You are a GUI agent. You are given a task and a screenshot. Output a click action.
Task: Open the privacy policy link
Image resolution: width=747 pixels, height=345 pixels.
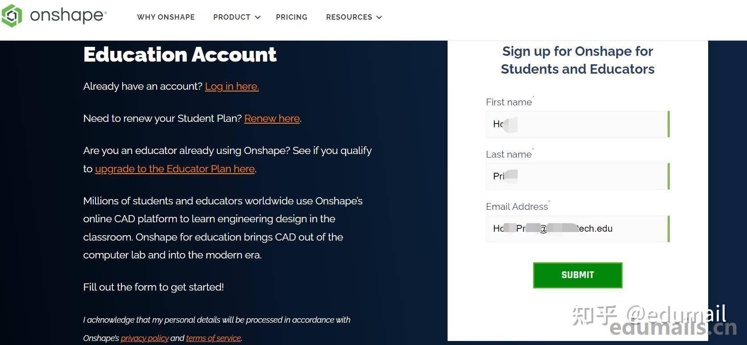pos(145,338)
